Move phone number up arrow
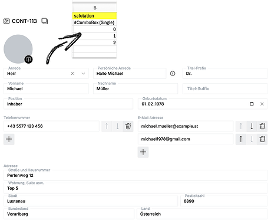This screenshot has width=271, height=221. coord(107,126)
